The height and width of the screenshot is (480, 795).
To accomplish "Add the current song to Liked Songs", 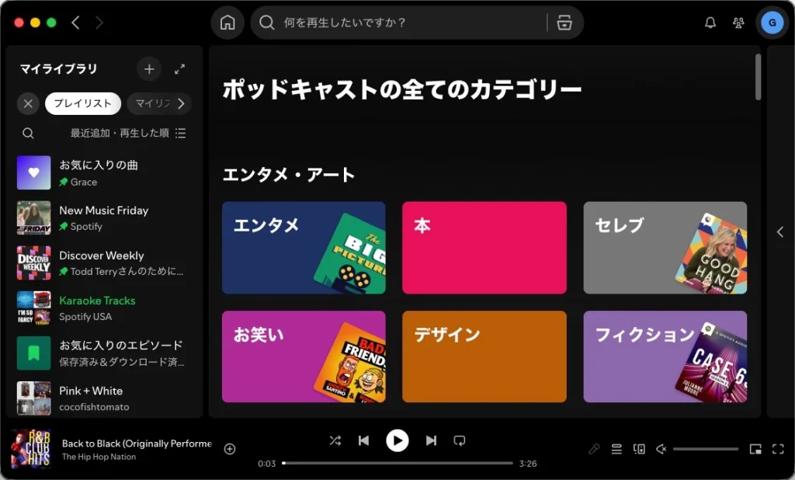I will tap(230, 449).
